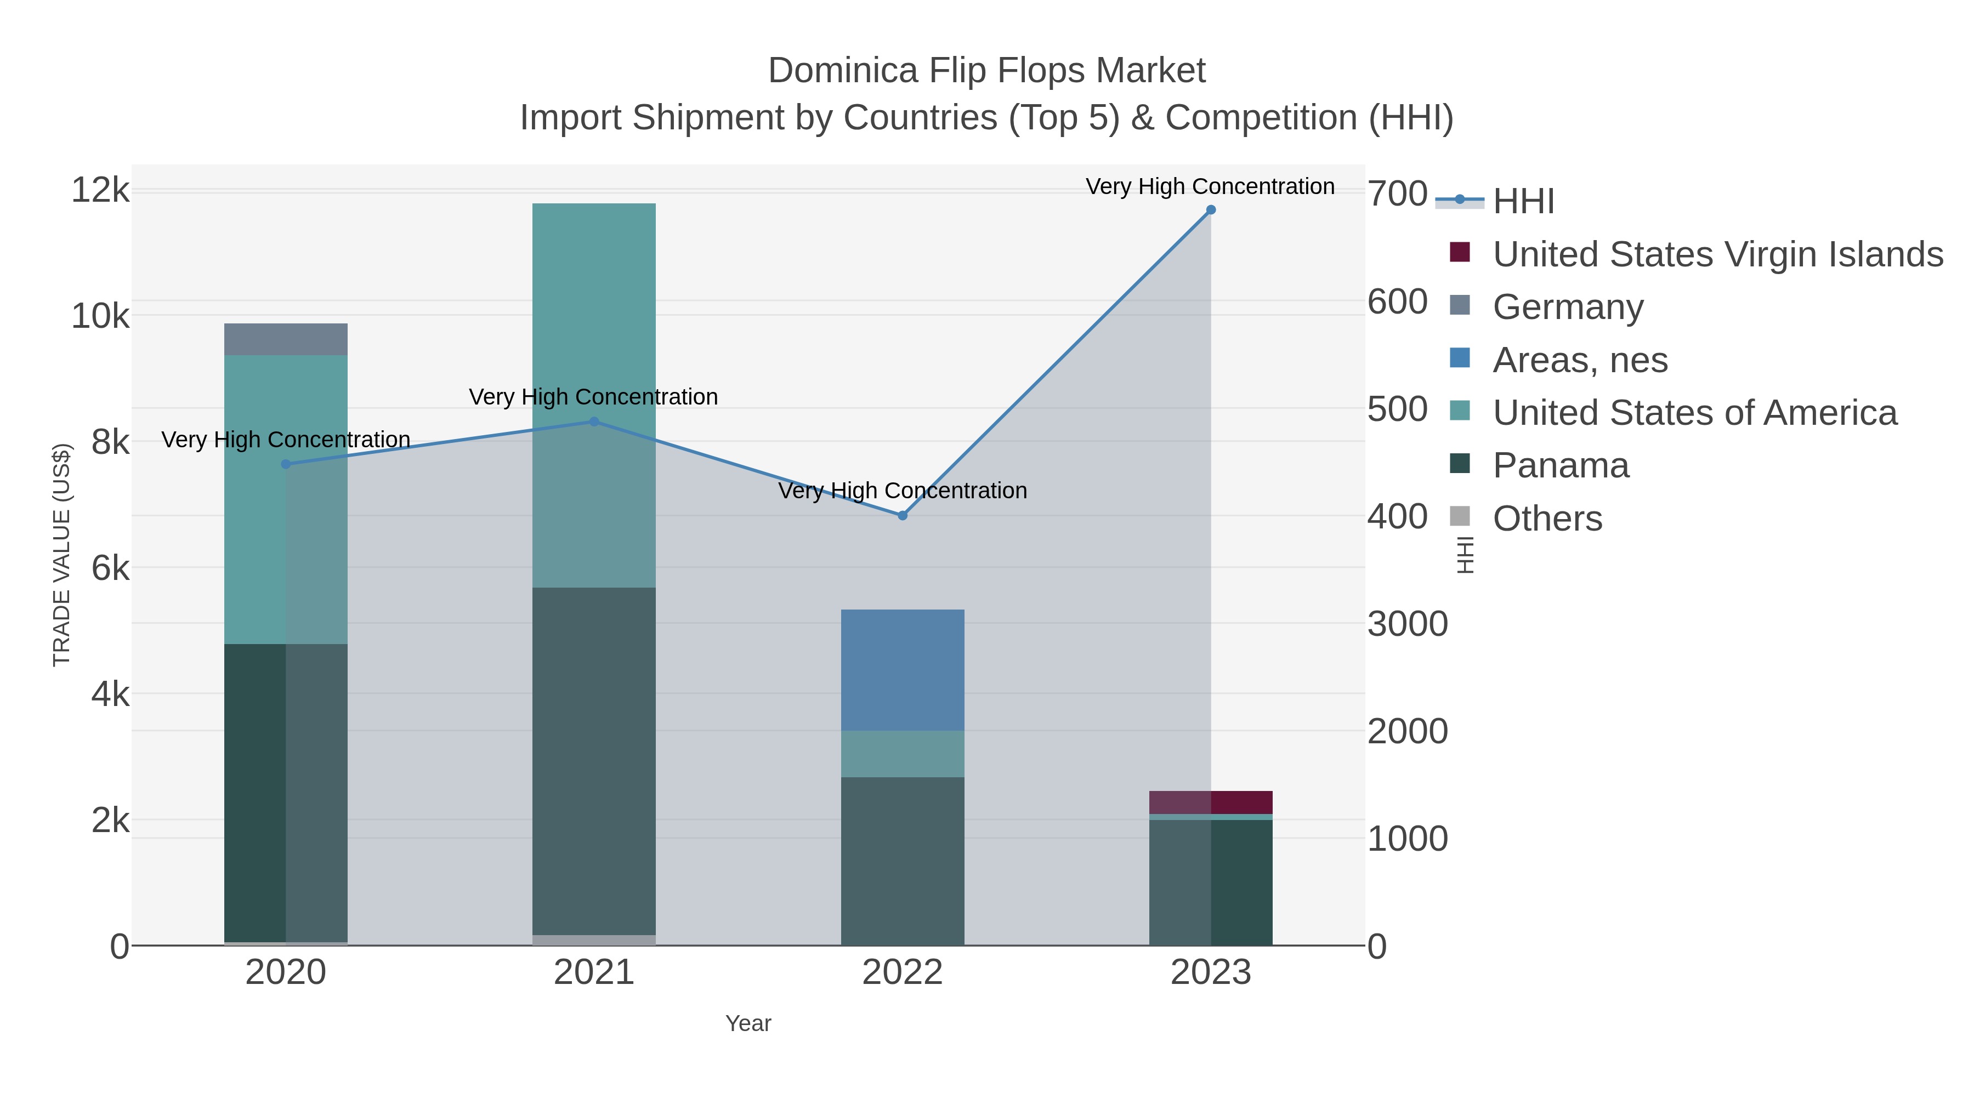The width and height of the screenshot is (1974, 1110).
Task: Select the 2022 HHI data point
Action: (x=903, y=516)
